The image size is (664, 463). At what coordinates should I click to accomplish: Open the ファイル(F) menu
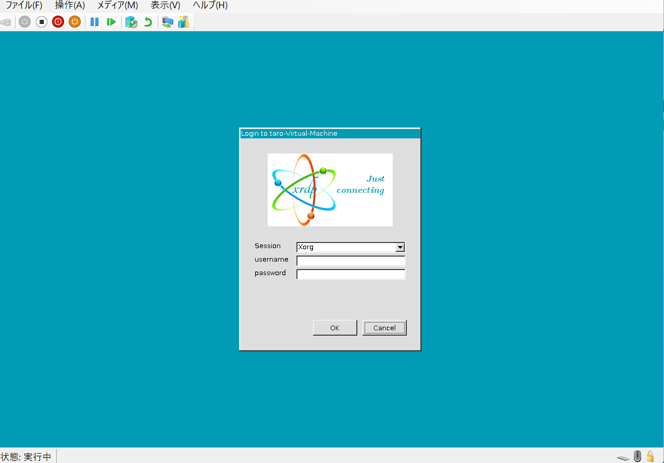coord(23,5)
